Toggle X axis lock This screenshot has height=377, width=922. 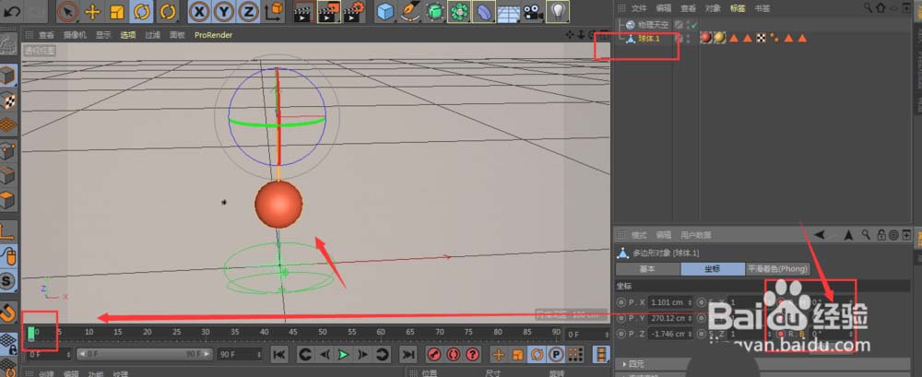pos(200,12)
